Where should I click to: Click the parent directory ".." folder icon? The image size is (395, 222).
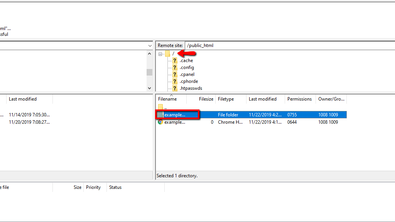pyautogui.click(x=160, y=107)
